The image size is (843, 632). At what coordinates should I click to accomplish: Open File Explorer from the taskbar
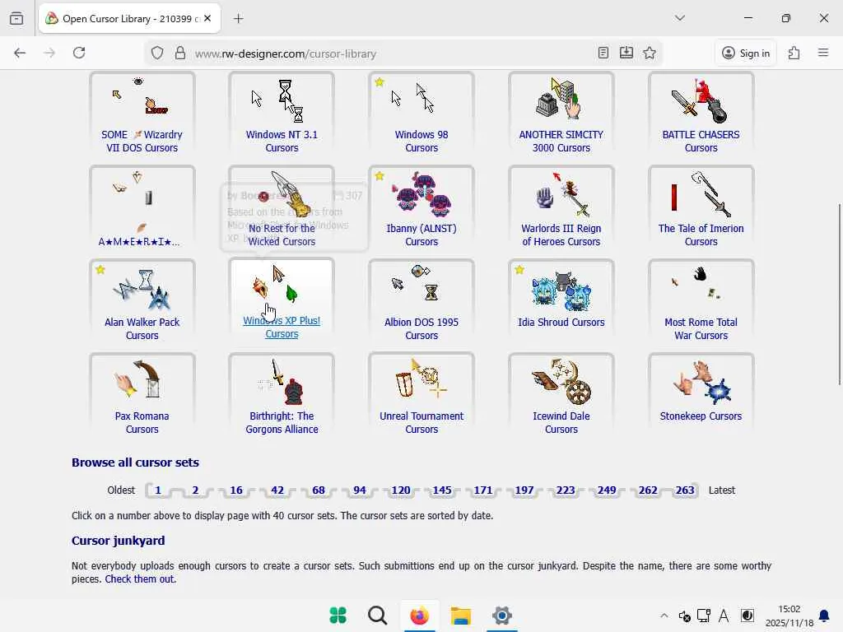tap(461, 616)
